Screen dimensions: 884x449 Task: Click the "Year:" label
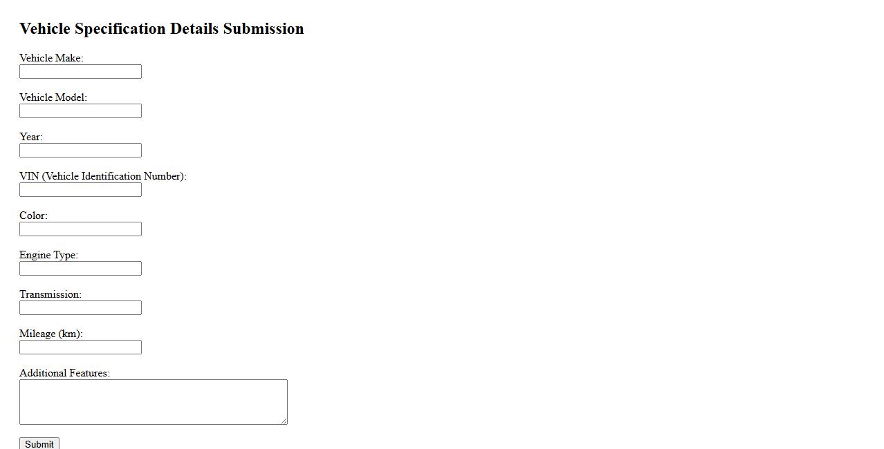31,137
